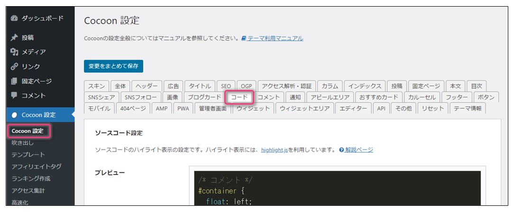The height and width of the screenshot is (212, 514).
Task: Click the book icon before テーマ利用マニュアル
Action: pos(244,38)
